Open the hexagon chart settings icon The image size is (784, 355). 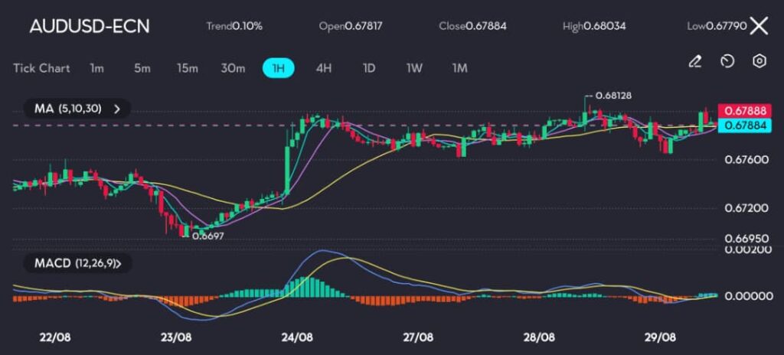pyautogui.click(x=759, y=61)
